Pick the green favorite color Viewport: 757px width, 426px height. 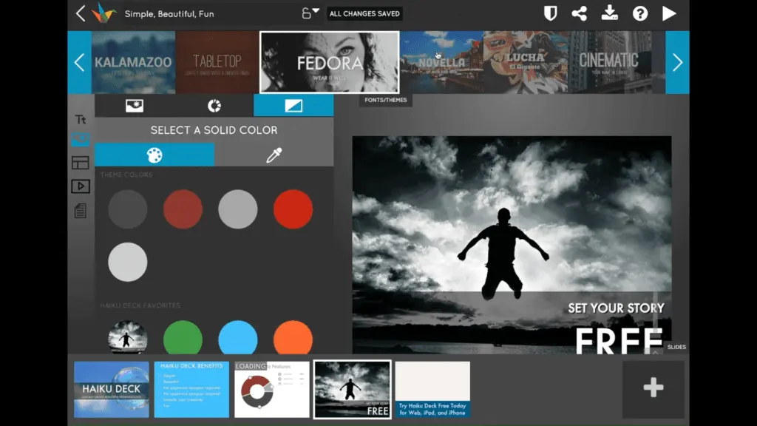(x=183, y=337)
